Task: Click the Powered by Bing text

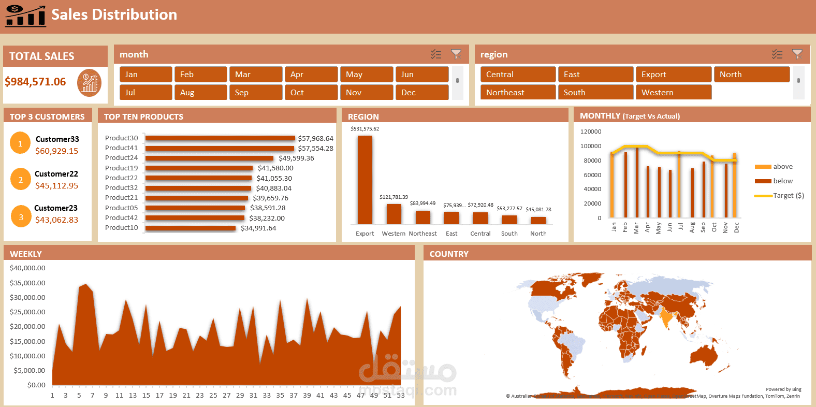Action: point(783,389)
